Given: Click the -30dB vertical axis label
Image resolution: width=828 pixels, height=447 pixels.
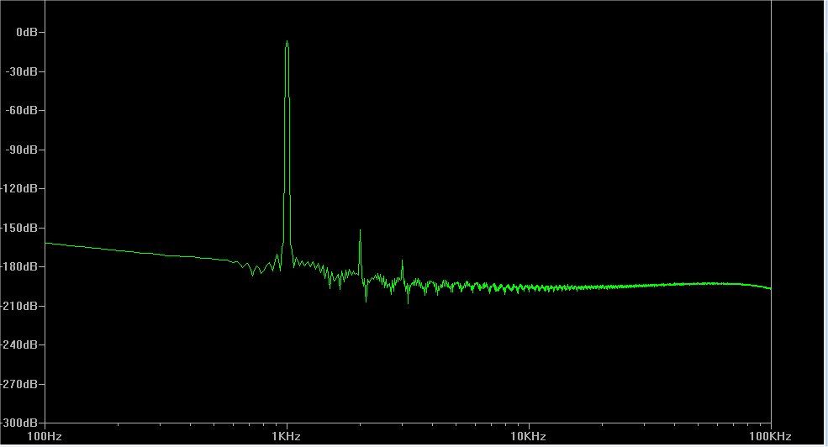Looking at the screenshot, I should 22,71.
